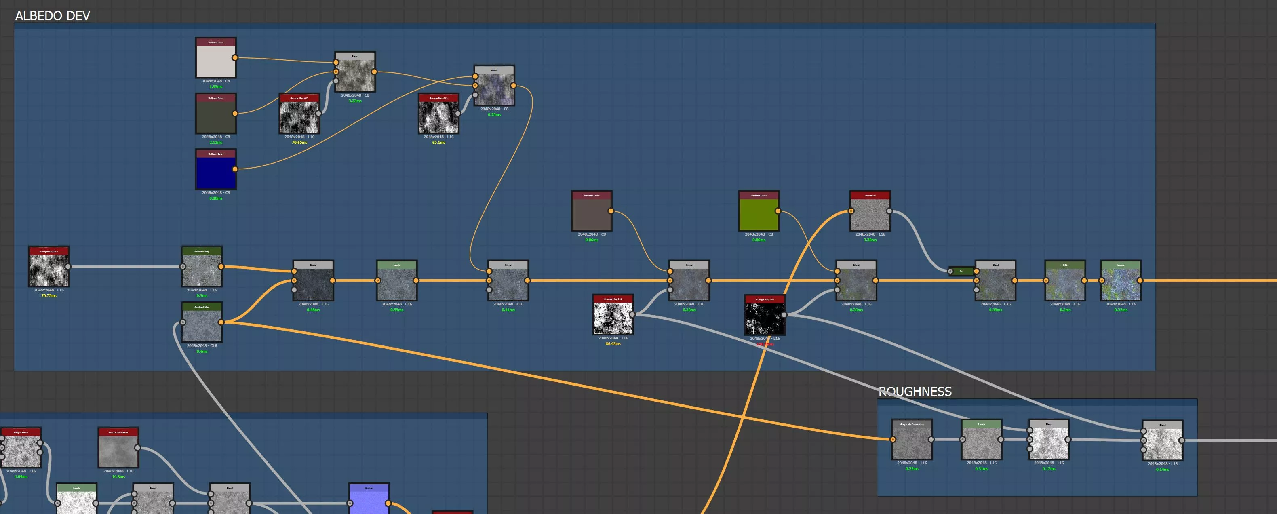Click the Curvature node's output connector
The height and width of the screenshot is (514, 1277).
click(x=889, y=211)
